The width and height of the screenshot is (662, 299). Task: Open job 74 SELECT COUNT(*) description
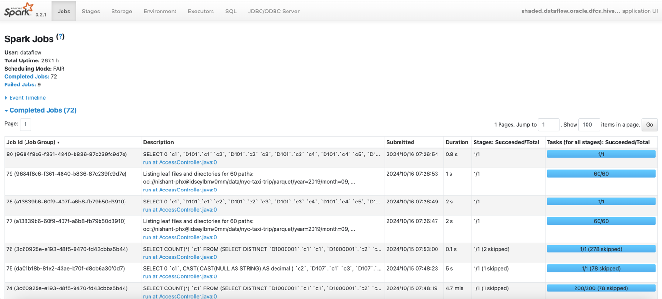pyautogui.click(x=262, y=288)
